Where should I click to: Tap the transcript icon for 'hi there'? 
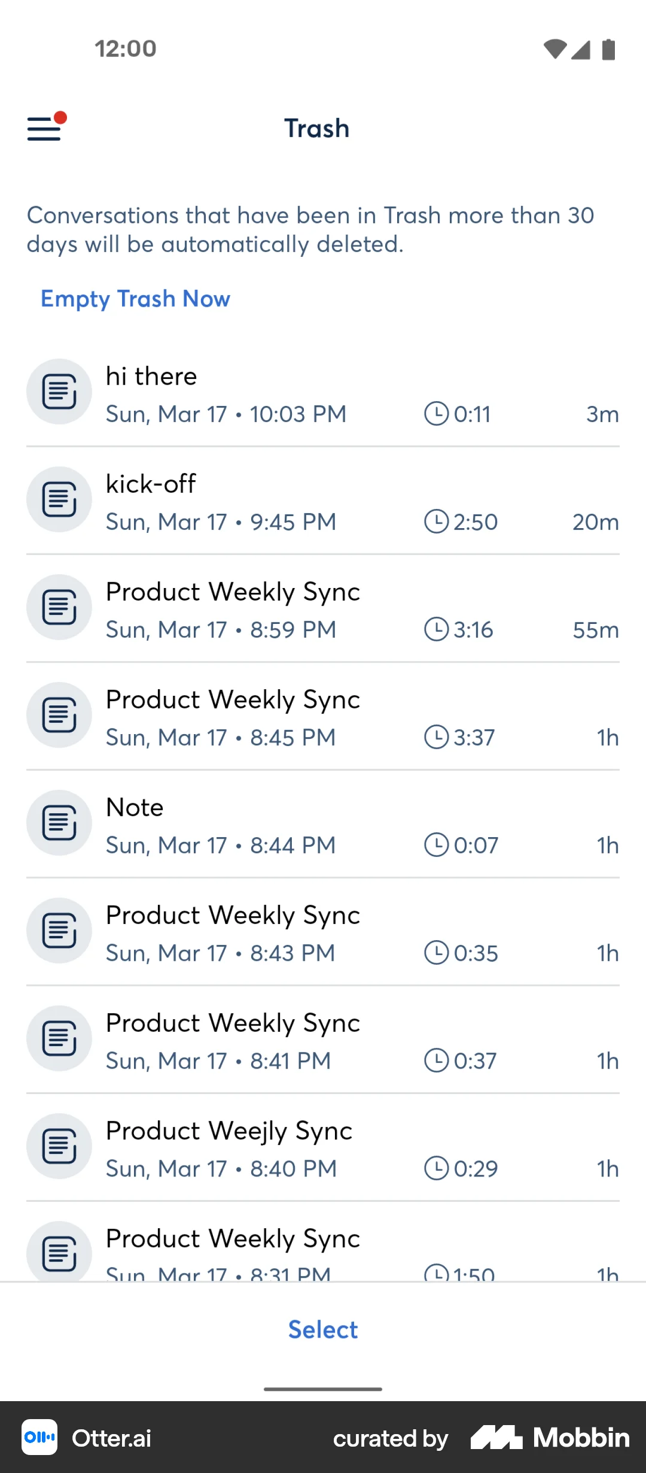click(x=59, y=392)
